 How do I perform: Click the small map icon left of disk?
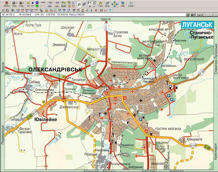pyautogui.click(x=188, y=15)
